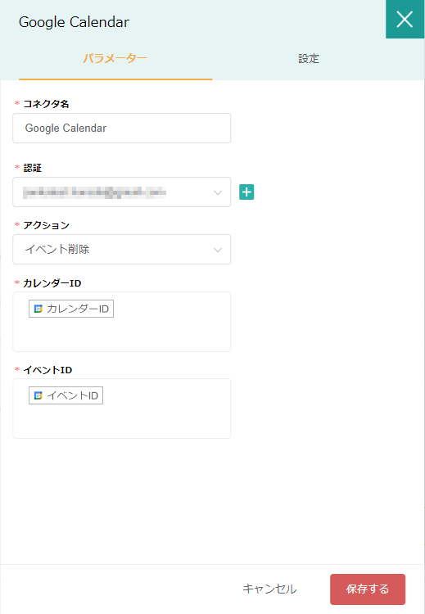This screenshot has height=614, width=425.
Task: Click the Google Calendar dialog title
Action: (74, 22)
